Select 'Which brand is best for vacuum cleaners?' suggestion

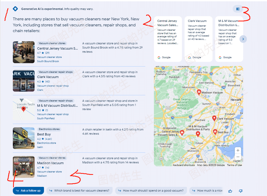tap(79, 191)
